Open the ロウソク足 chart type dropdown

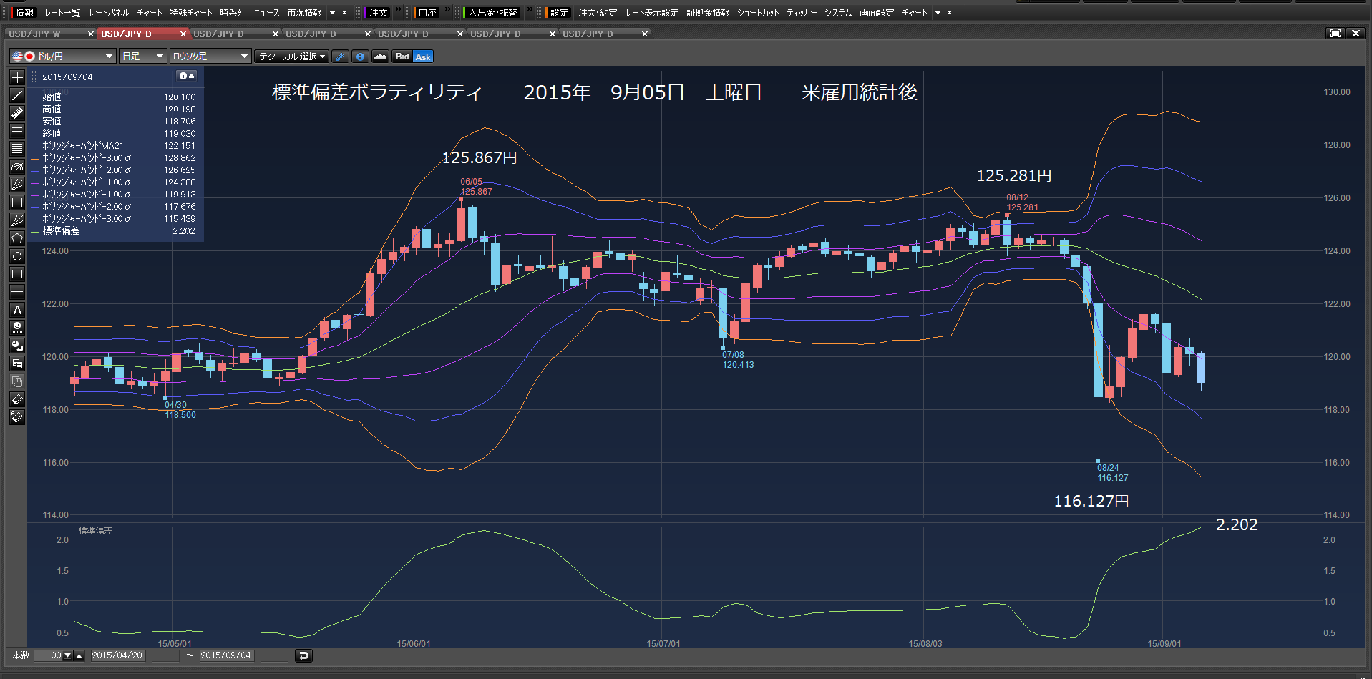click(210, 56)
